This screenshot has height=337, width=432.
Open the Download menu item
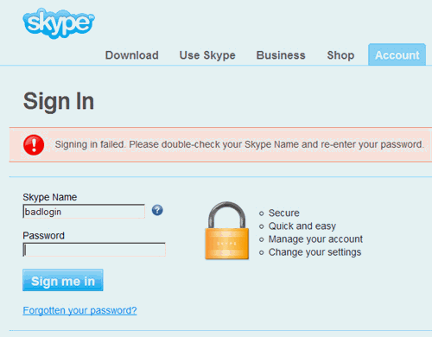pyautogui.click(x=132, y=55)
